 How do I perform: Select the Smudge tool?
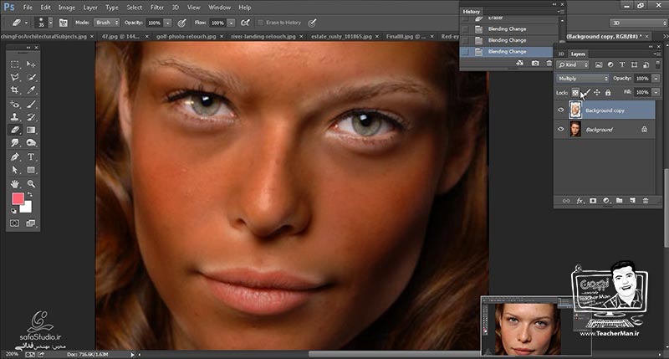click(15, 142)
